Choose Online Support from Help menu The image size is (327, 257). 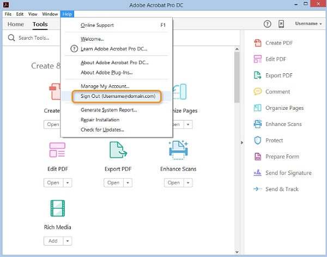[117, 25]
